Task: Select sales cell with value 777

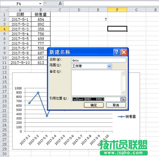Action: tap(41, 43)
